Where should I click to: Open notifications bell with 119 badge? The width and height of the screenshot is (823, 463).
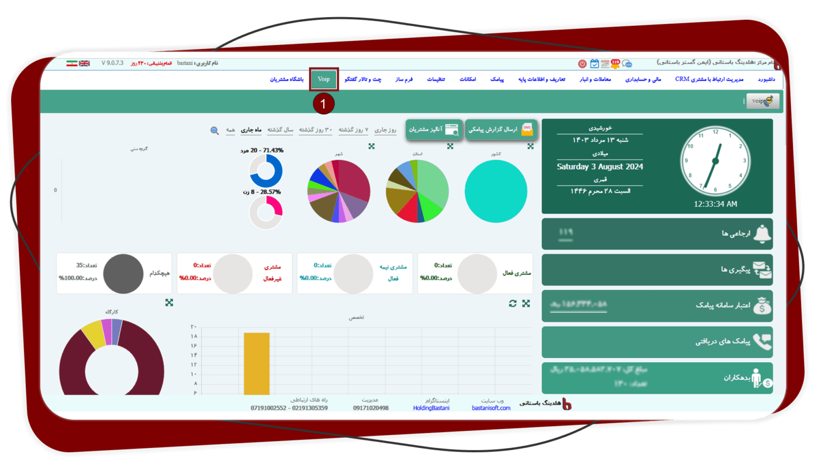point(615,64)
